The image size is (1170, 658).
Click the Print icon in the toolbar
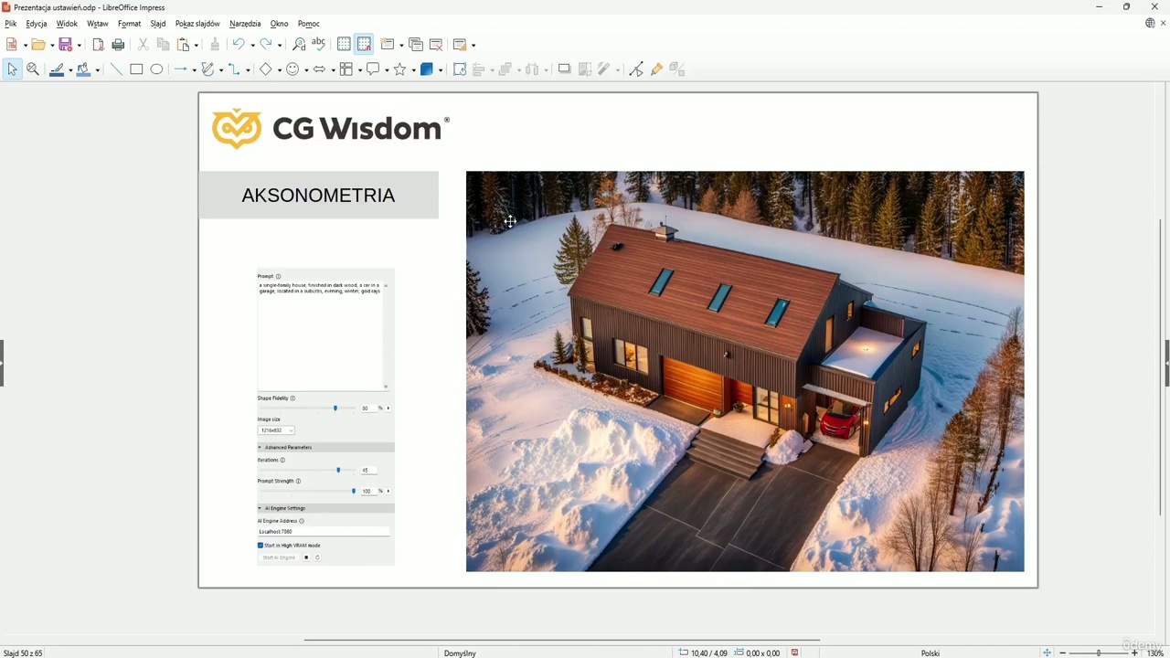pos(118,45)
